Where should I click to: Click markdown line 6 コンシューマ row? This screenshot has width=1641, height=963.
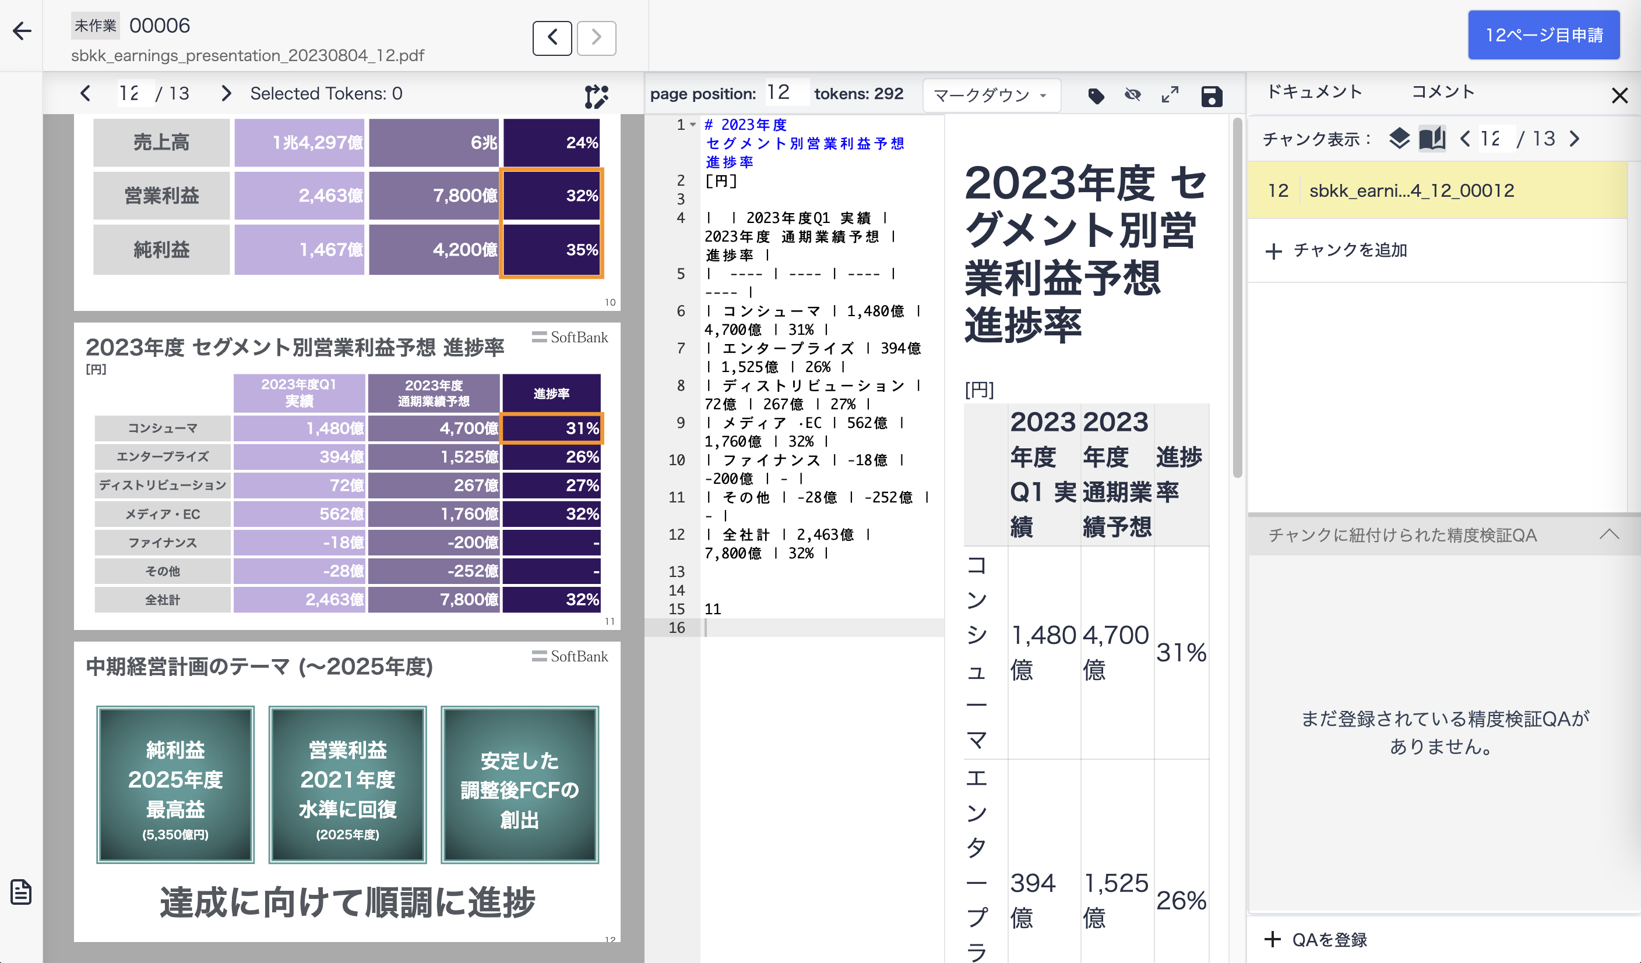pos(814,320)
